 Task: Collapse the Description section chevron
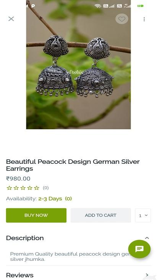point(147,238)
